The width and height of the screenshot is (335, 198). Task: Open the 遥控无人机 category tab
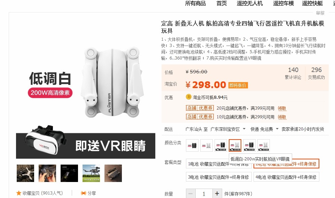(250, 3)
